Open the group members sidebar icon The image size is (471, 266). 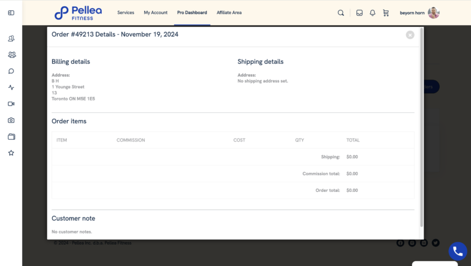tap(12, 55)
